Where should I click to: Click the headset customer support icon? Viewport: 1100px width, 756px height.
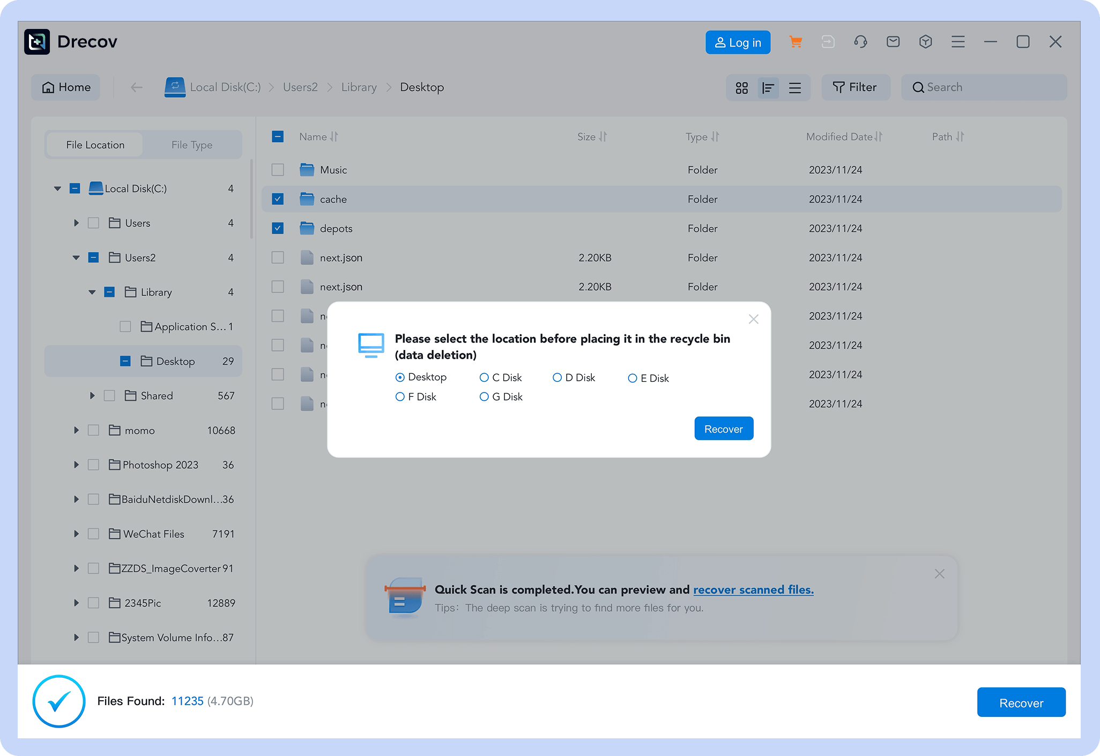tap(860, 42)
